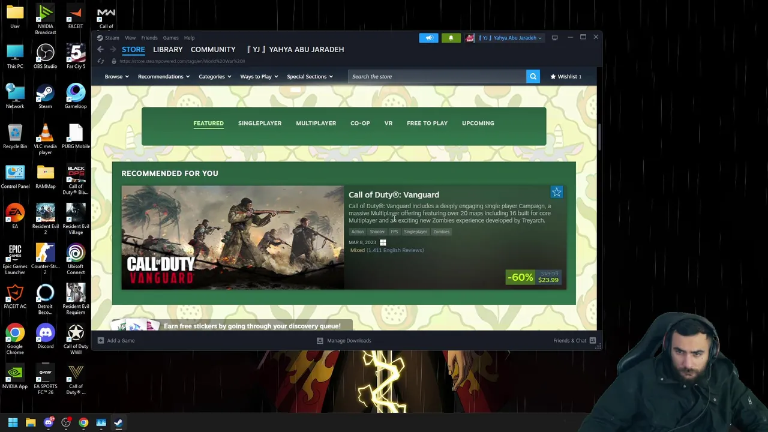Select the PUBG Mobile desktop file
768x432 pixels.
pyautogui.click(x=76, y=137)
